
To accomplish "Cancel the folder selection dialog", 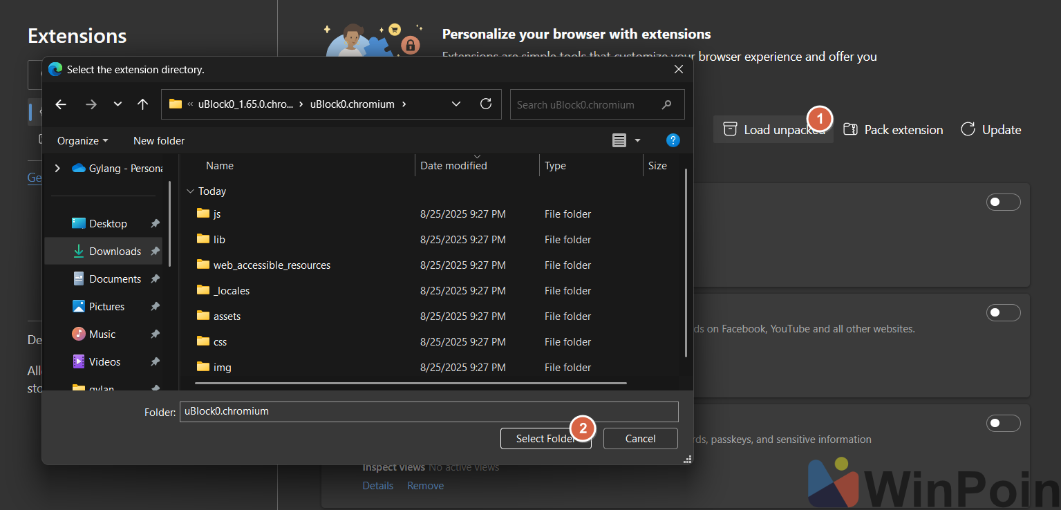I will click(x=640, y=439).
